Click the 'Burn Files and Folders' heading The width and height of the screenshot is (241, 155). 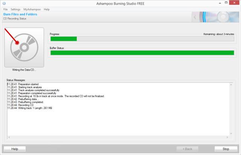(x=20, y=14)
